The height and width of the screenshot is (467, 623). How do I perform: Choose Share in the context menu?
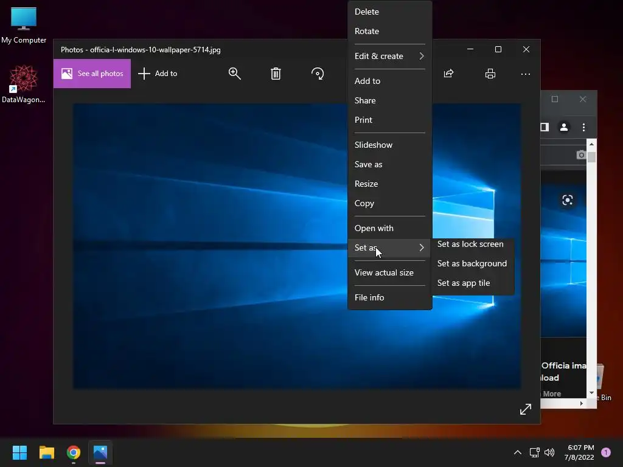point(390,100)
